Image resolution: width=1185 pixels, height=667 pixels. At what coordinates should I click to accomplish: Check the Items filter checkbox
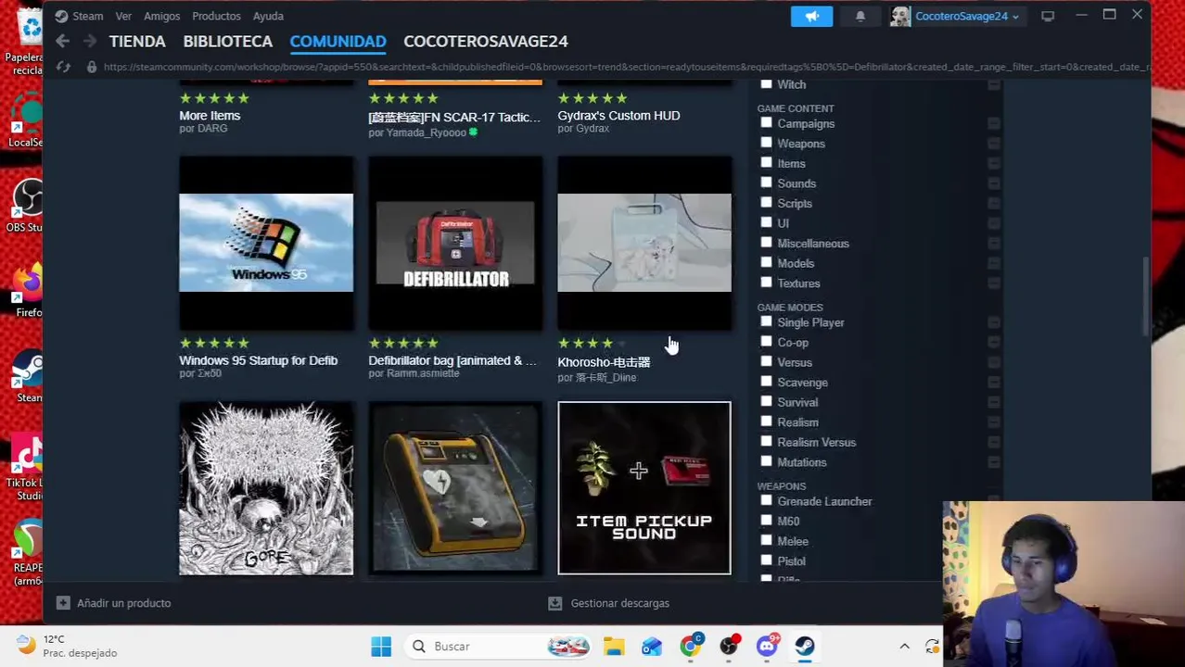pyautogui.click(x=766, y=162)
